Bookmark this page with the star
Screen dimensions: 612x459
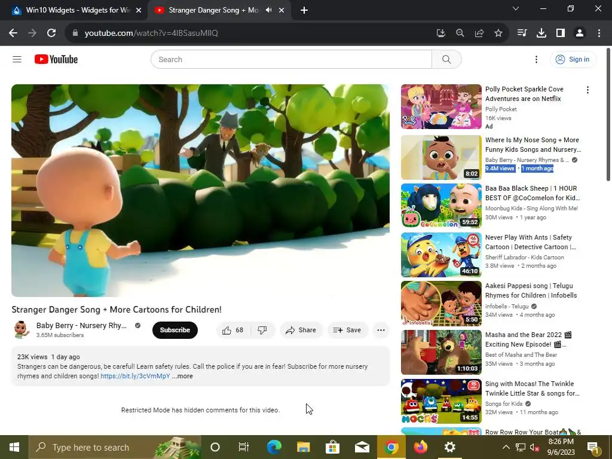498,33
